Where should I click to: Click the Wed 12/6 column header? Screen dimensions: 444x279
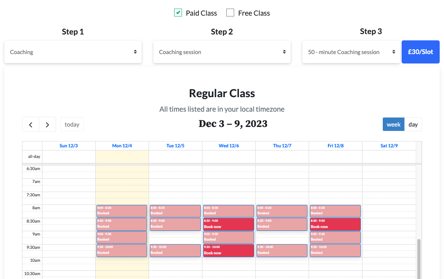229,145
